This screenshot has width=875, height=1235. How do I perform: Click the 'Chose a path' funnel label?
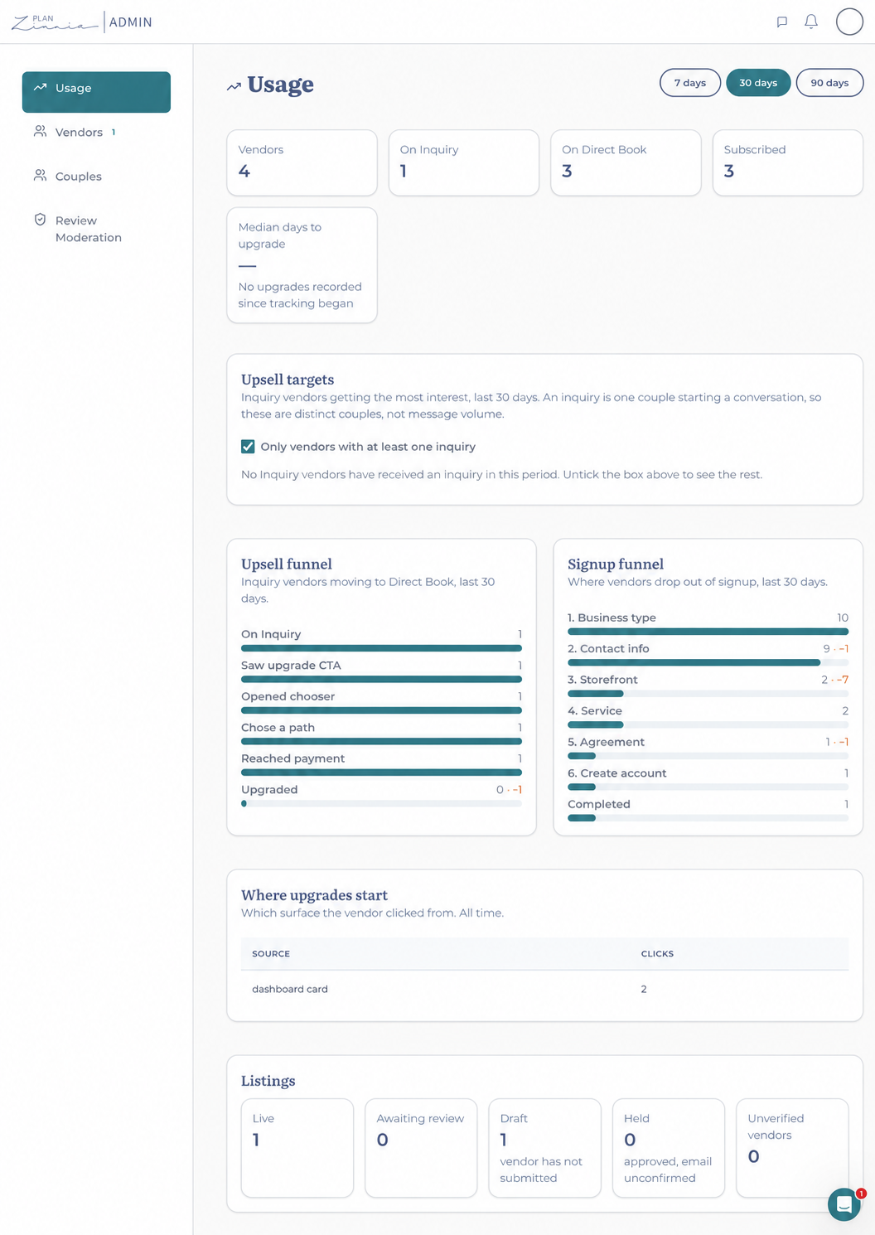coord(278,728)
